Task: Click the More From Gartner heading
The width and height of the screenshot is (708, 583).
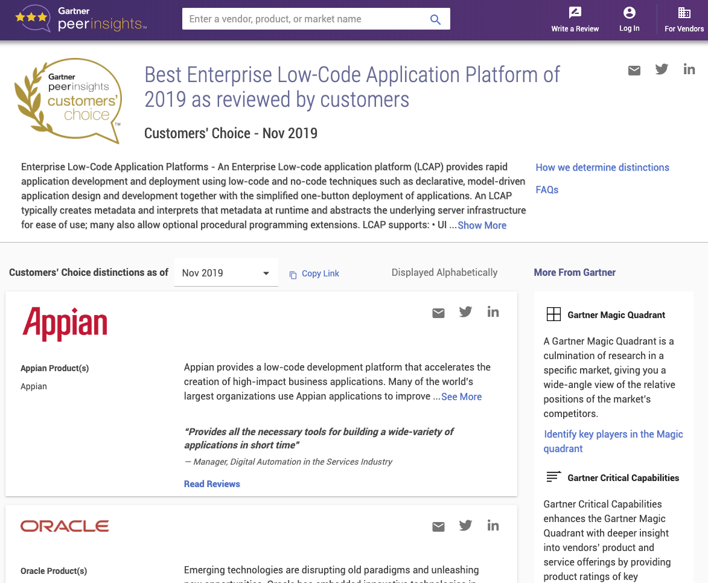Action: tap(575, 272)
